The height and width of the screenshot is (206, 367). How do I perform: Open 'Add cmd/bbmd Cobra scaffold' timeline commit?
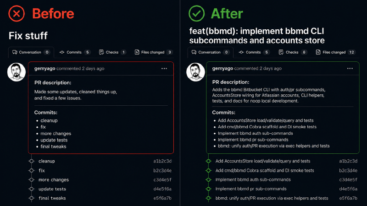click(x=265, y=170)
